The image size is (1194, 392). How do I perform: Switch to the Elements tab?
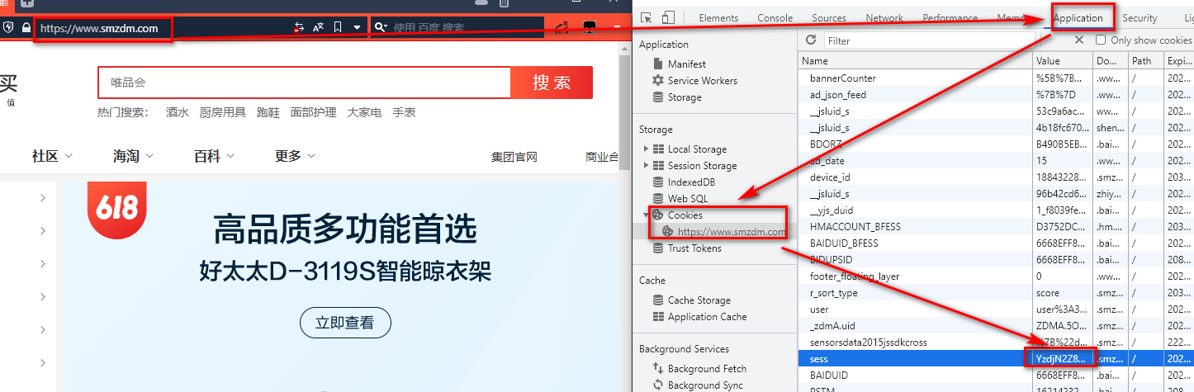click(718, 18)
